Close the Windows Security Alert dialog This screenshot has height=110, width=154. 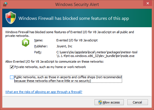point(148,3)
